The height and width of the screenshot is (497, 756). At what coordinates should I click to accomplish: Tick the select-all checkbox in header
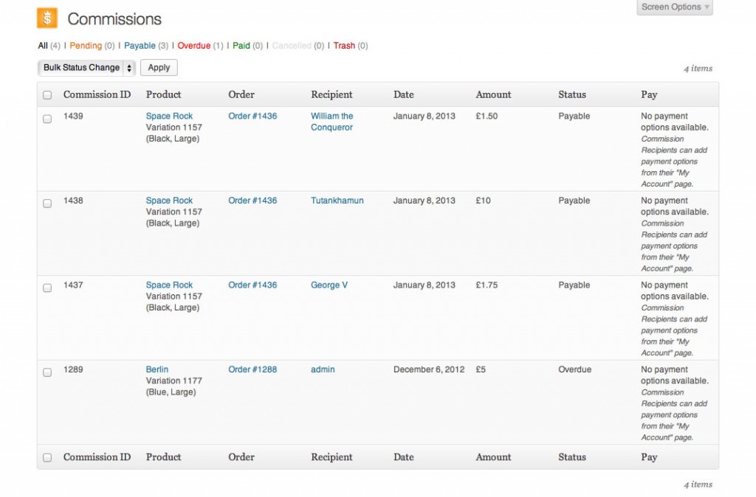point(47,95)
